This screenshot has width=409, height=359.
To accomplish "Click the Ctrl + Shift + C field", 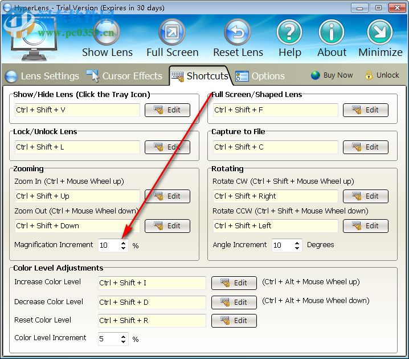I will [276, 147].
